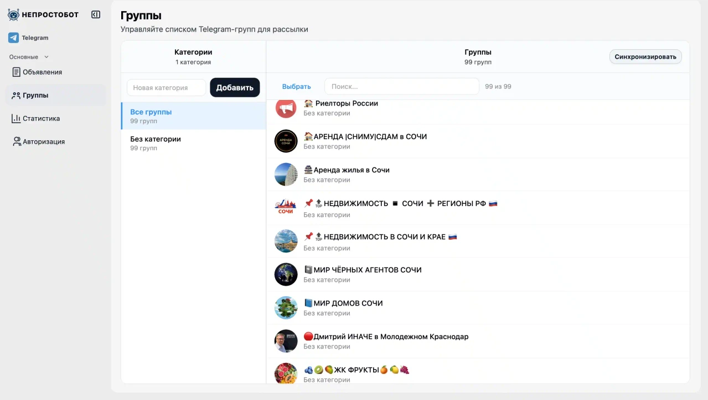This screenshot has width=708, height=400.
Task: Click the ЖК ФРУКТЫ group avatar
Action: (286, 373)
